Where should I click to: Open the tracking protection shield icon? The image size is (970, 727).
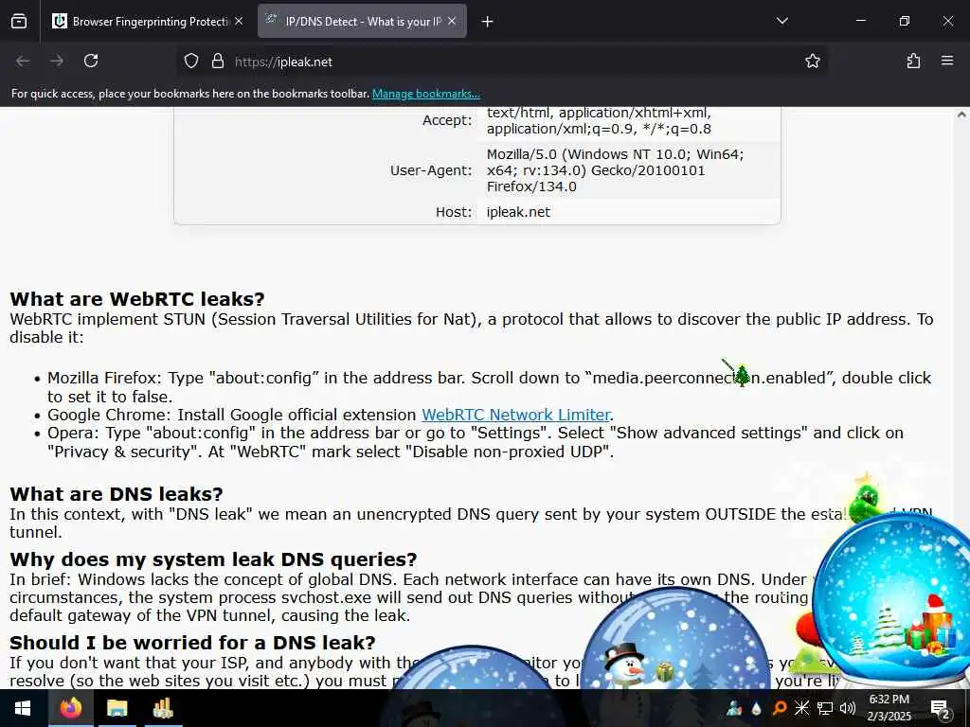coord(191,62)
